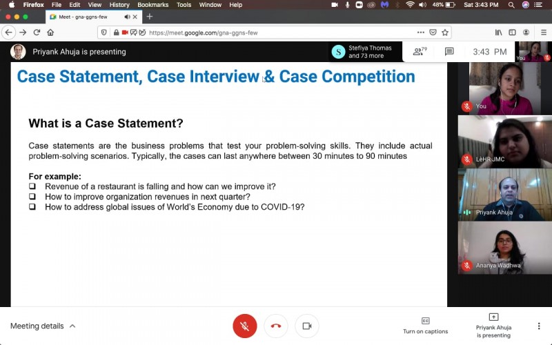Click the small self-view thumbnail at top right
The height and width of the screenshot is (345, 552).
[x=533, y=52]
